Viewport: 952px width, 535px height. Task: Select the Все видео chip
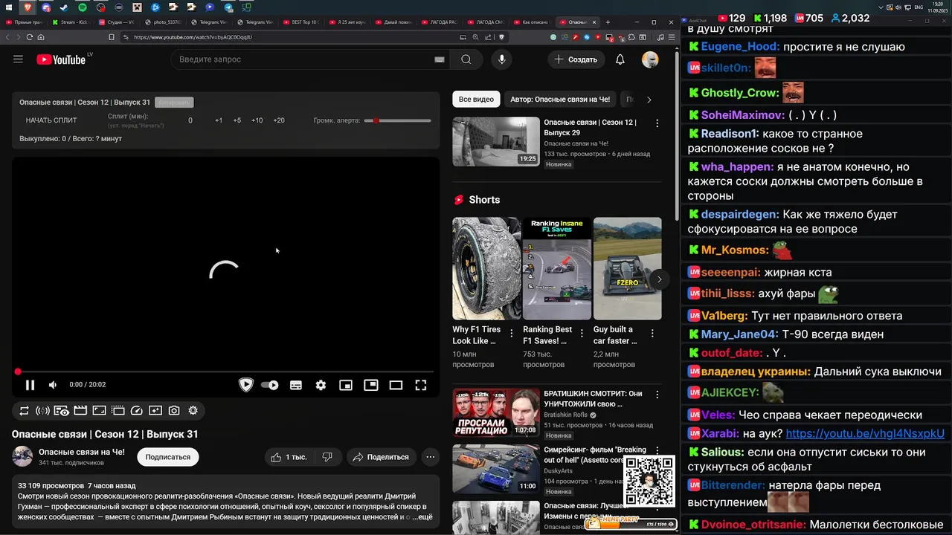[476, 100]
